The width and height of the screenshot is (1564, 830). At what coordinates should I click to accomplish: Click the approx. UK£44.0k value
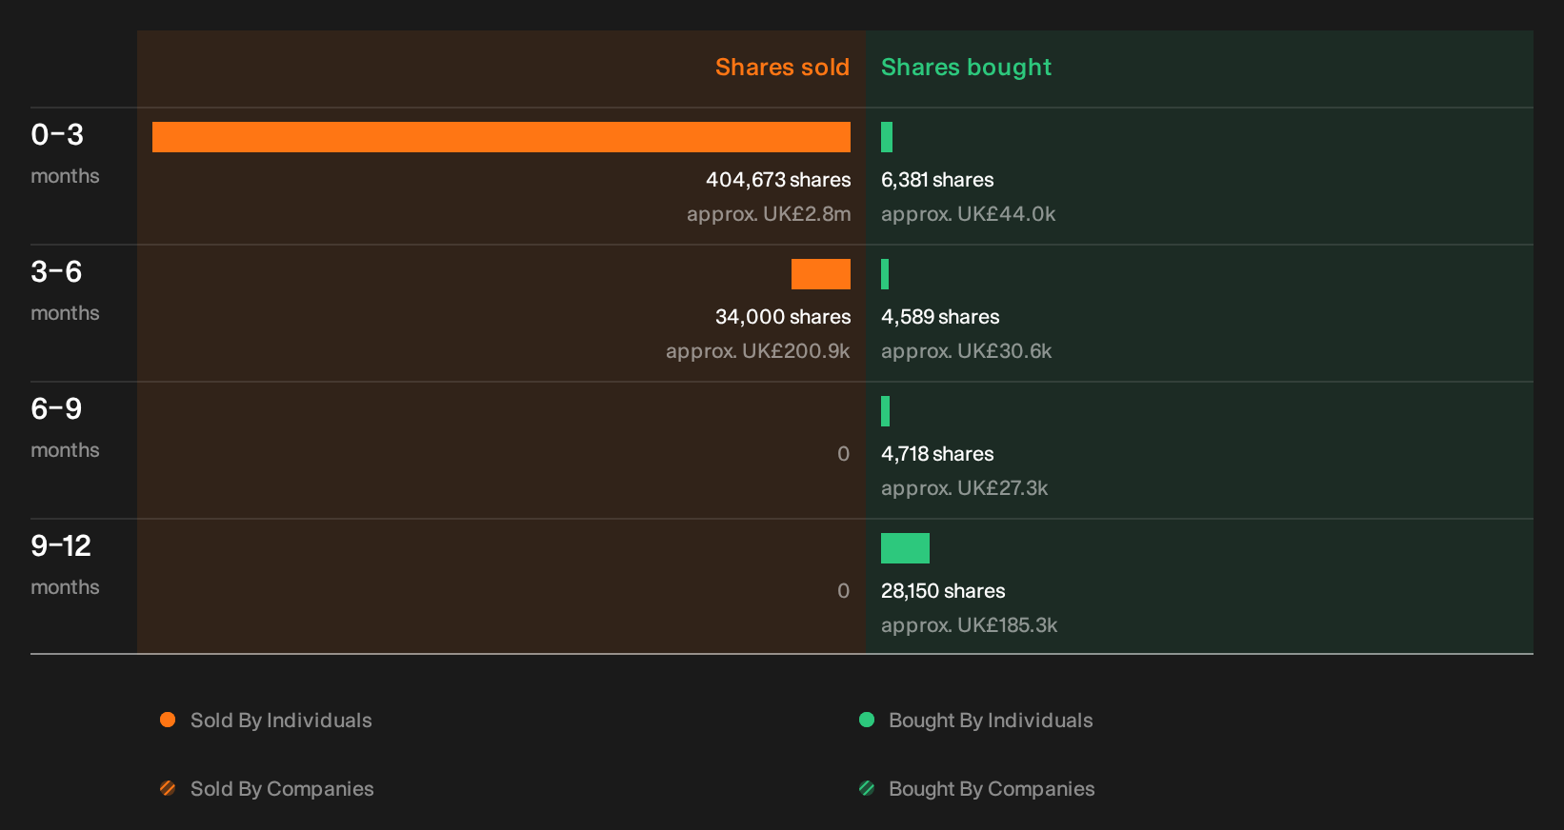point(969,214)
